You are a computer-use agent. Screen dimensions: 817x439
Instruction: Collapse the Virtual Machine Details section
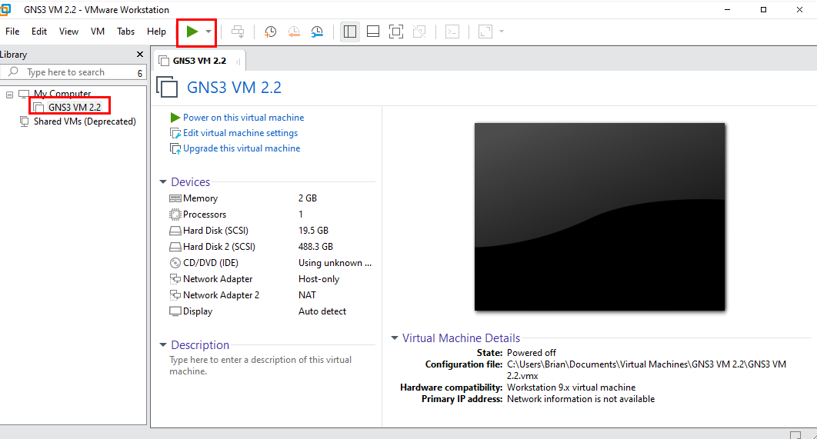click(395, 338)
